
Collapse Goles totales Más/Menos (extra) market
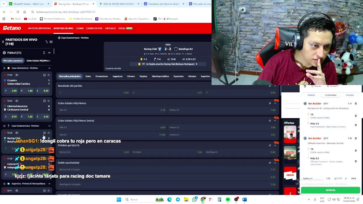(x=275, y=121)
